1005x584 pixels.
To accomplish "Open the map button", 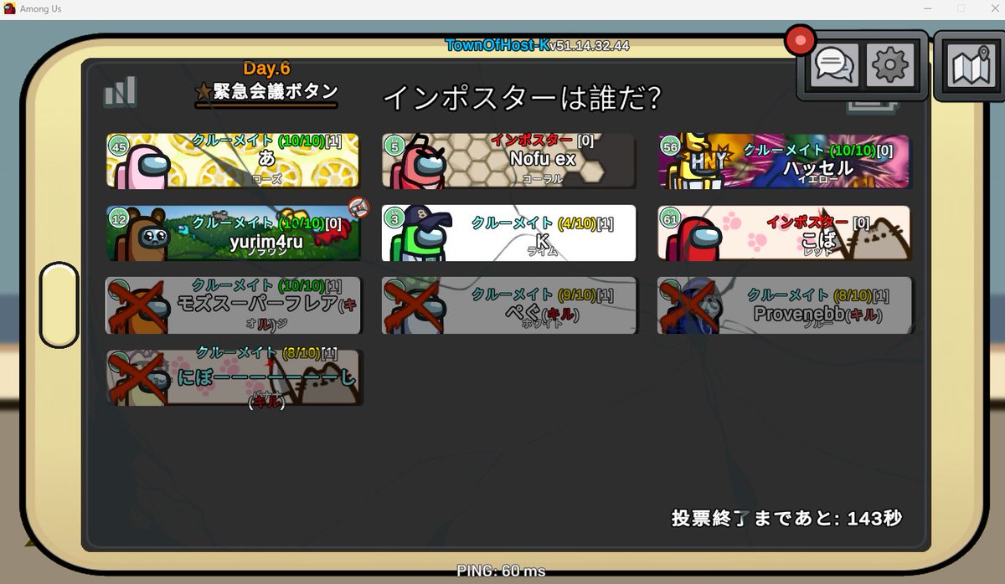I will (x=971, y=67).
